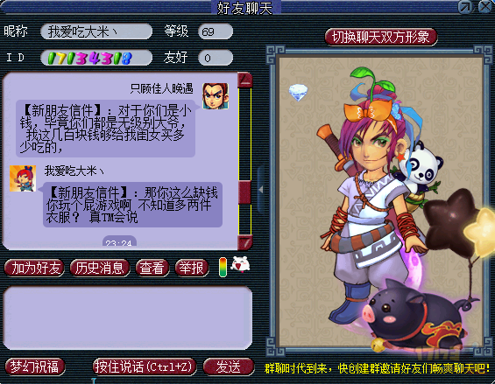Click the 查看 view button
495x384 pixels.
152,269
